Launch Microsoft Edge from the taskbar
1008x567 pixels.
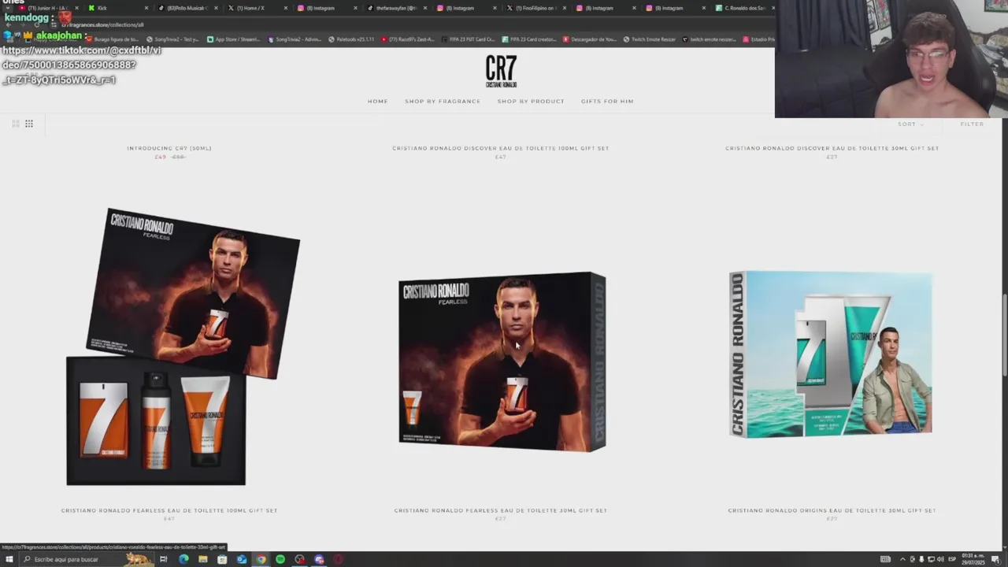(x=183, y=559)
